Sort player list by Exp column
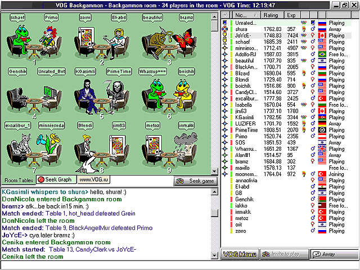The width and height of the screenshot is (360, 270). 292,15
